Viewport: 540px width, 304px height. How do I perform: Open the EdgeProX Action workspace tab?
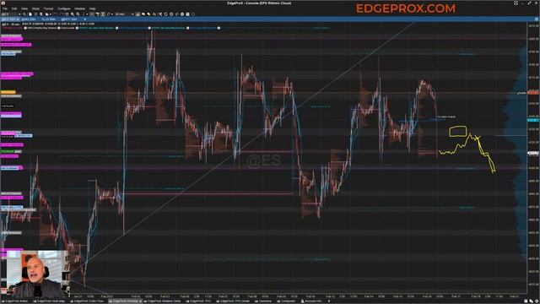tap(16, 301)
